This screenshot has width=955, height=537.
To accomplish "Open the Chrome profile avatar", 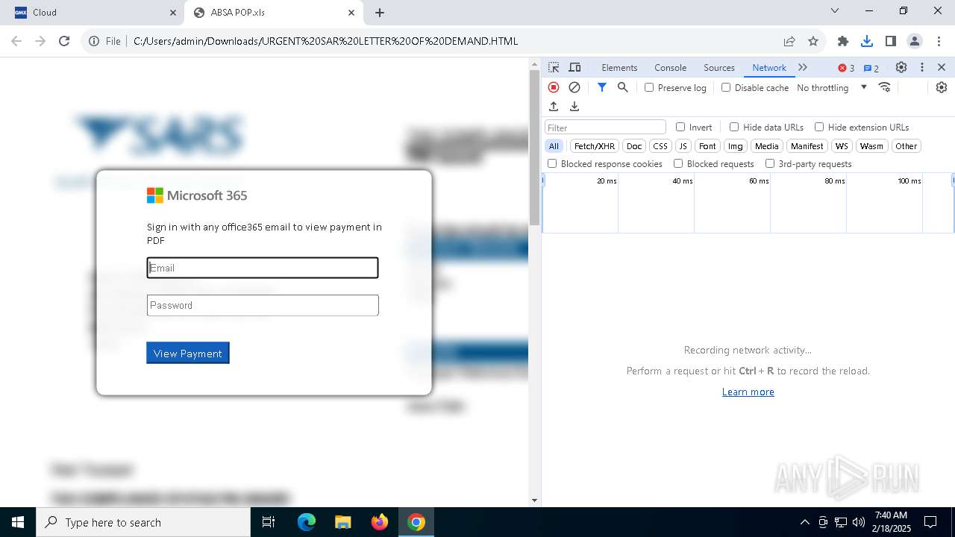I will [915, 41].
